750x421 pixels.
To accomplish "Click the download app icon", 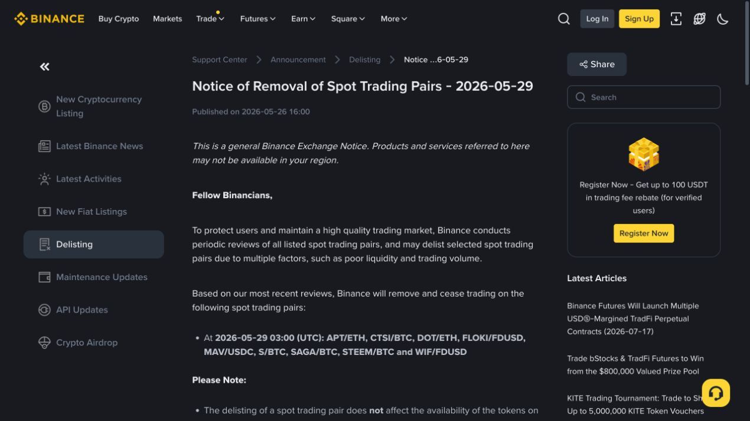I will pyautogui.click(x=676, y=19).
